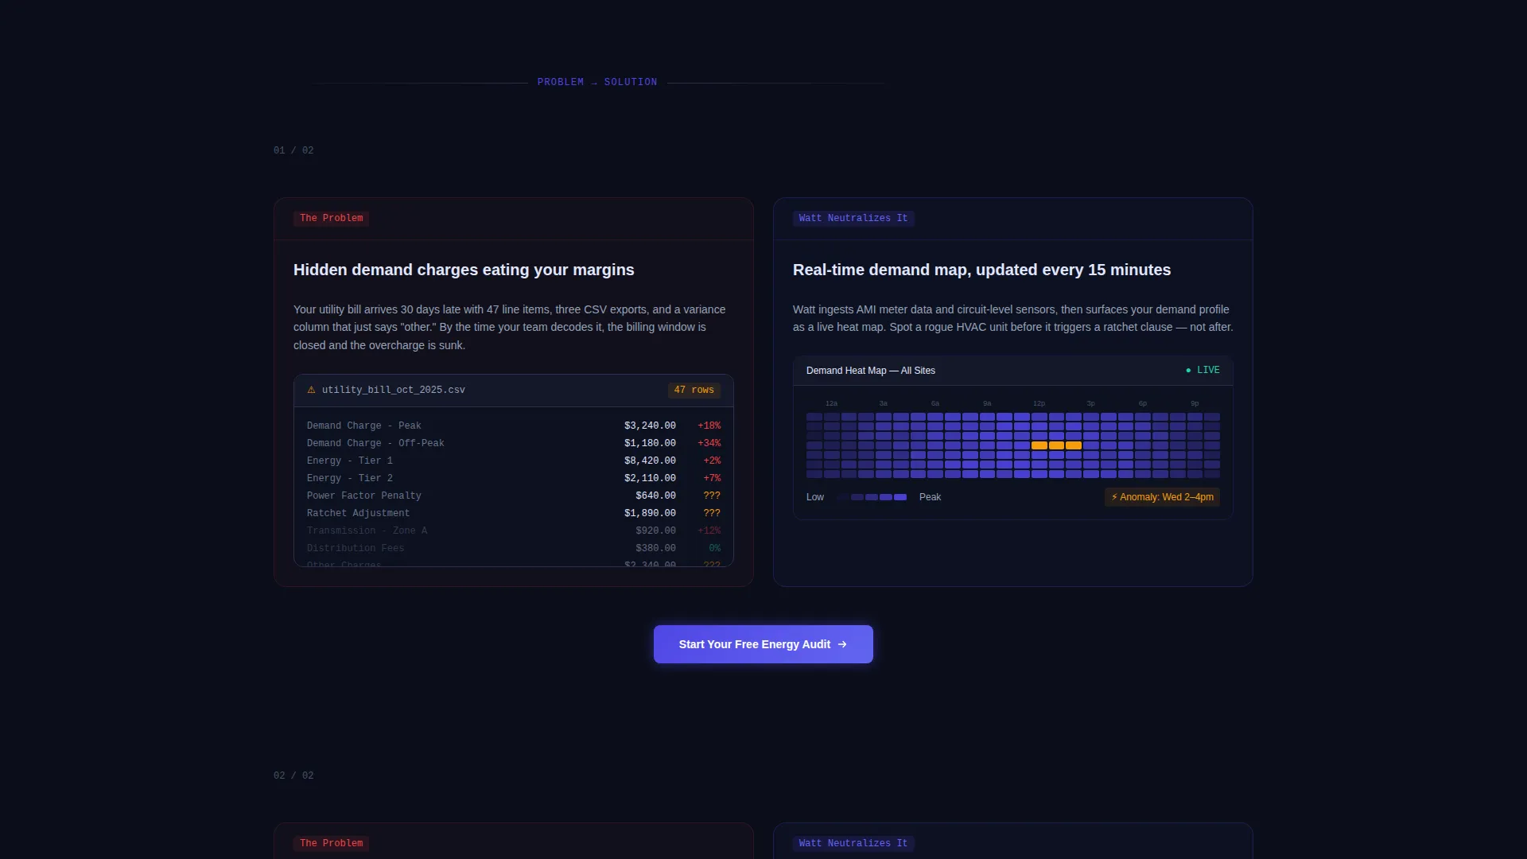Click the warning icon beside utility_bill_oct_2025.csv
The height and width of the screenshot is (859, 1527).
click(312, 390)
